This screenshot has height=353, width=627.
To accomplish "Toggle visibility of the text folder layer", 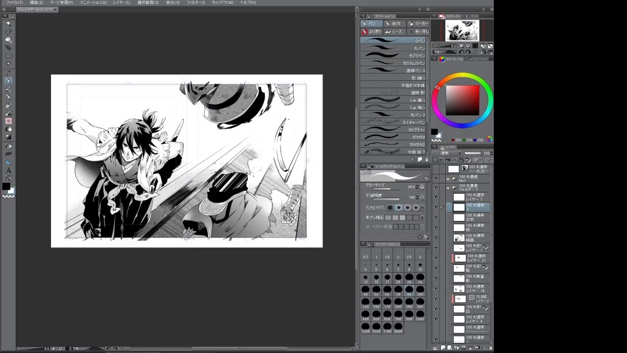I will (435, 179).
